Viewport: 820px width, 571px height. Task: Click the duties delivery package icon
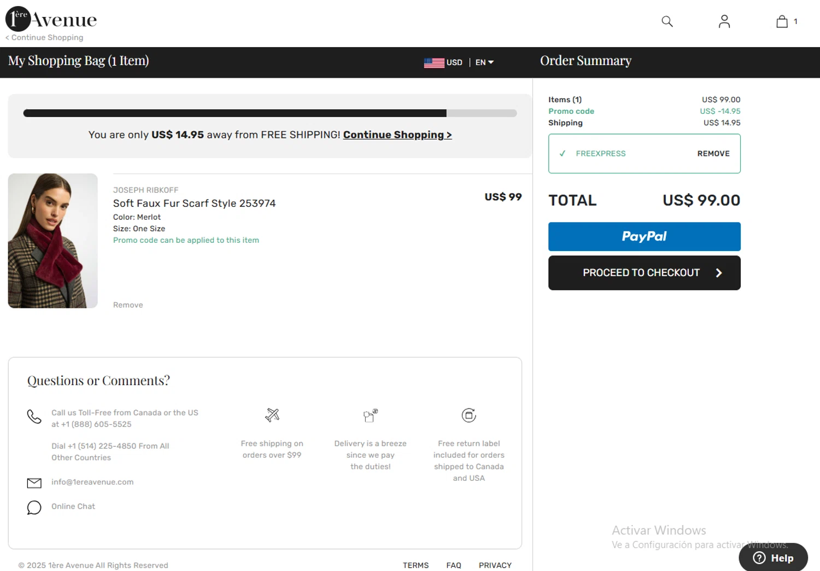click(371, 416)
